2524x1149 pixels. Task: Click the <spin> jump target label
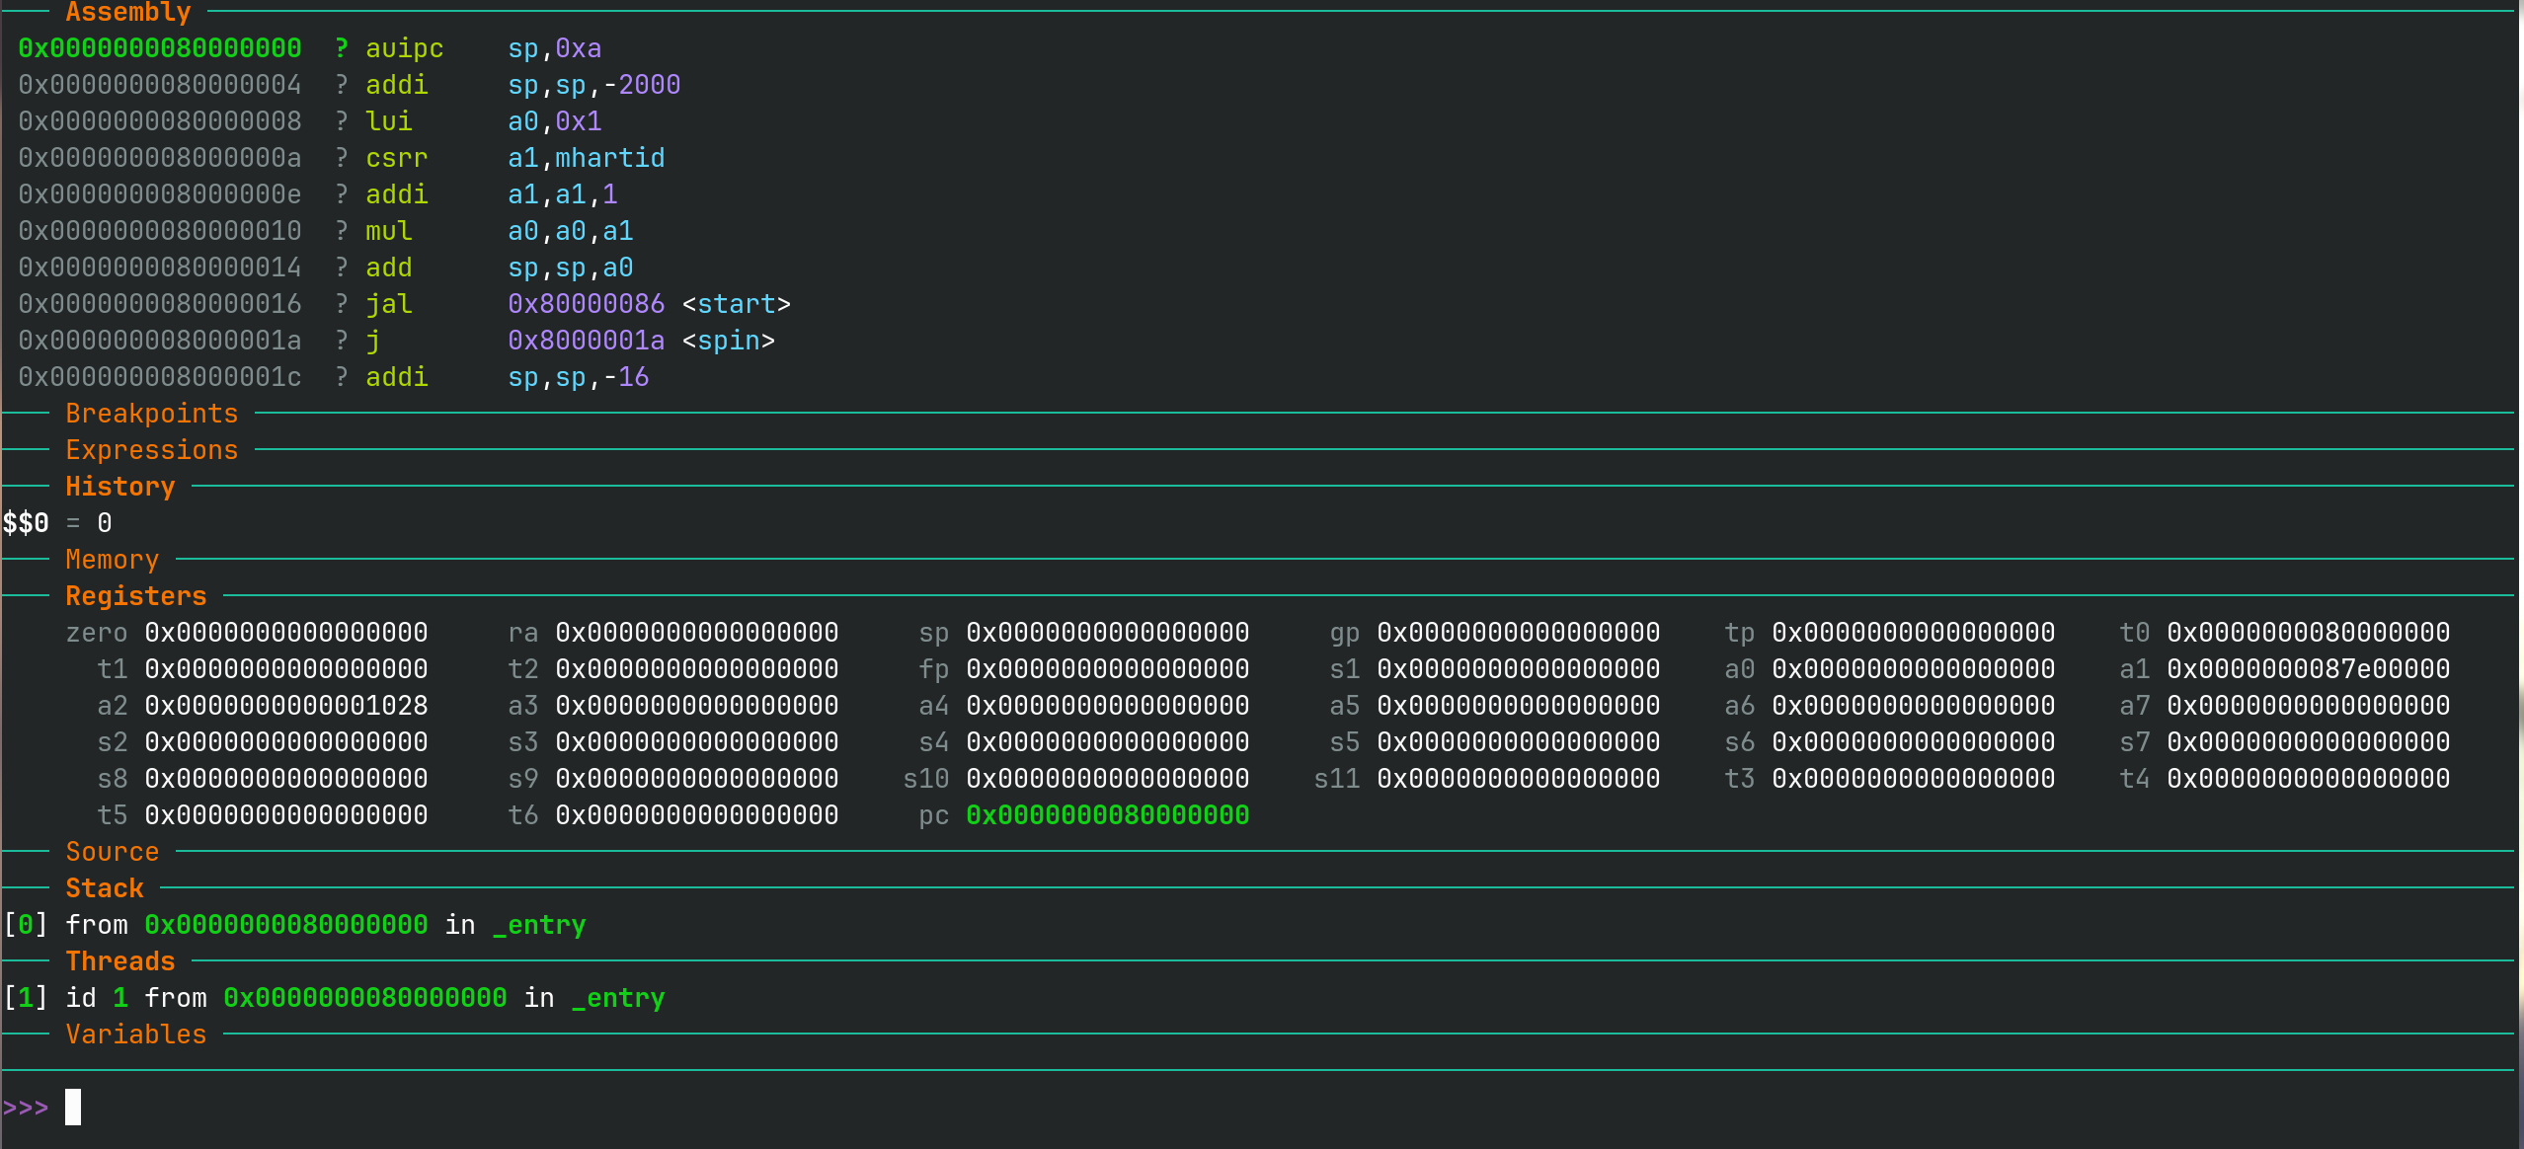[x=728, y=341]
